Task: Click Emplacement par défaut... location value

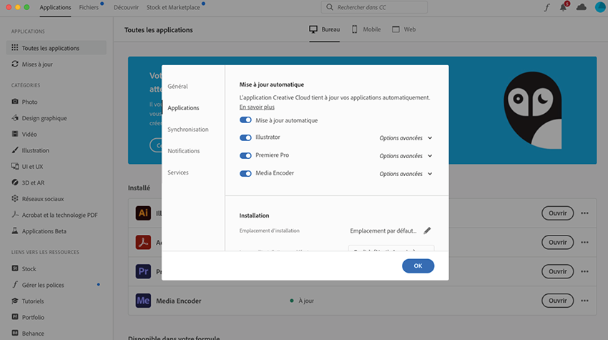Action: [x=383, y=230]
